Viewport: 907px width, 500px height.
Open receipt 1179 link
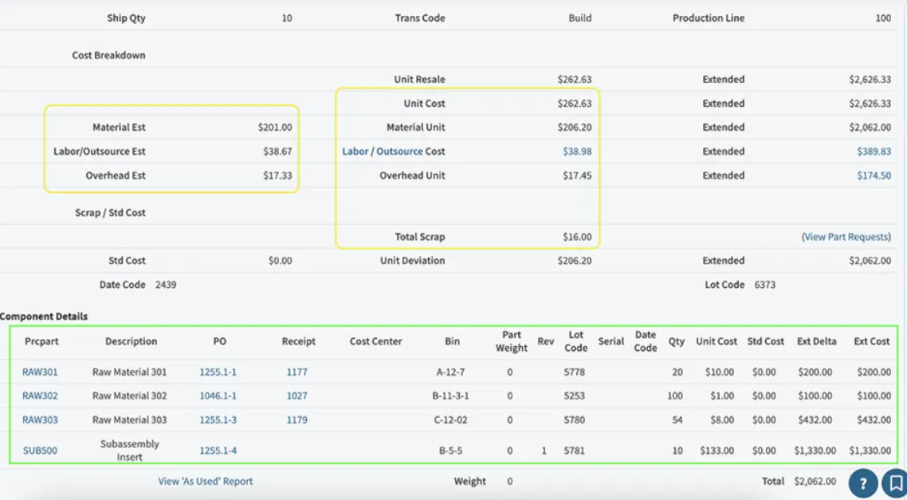click(x=296, y=420)
